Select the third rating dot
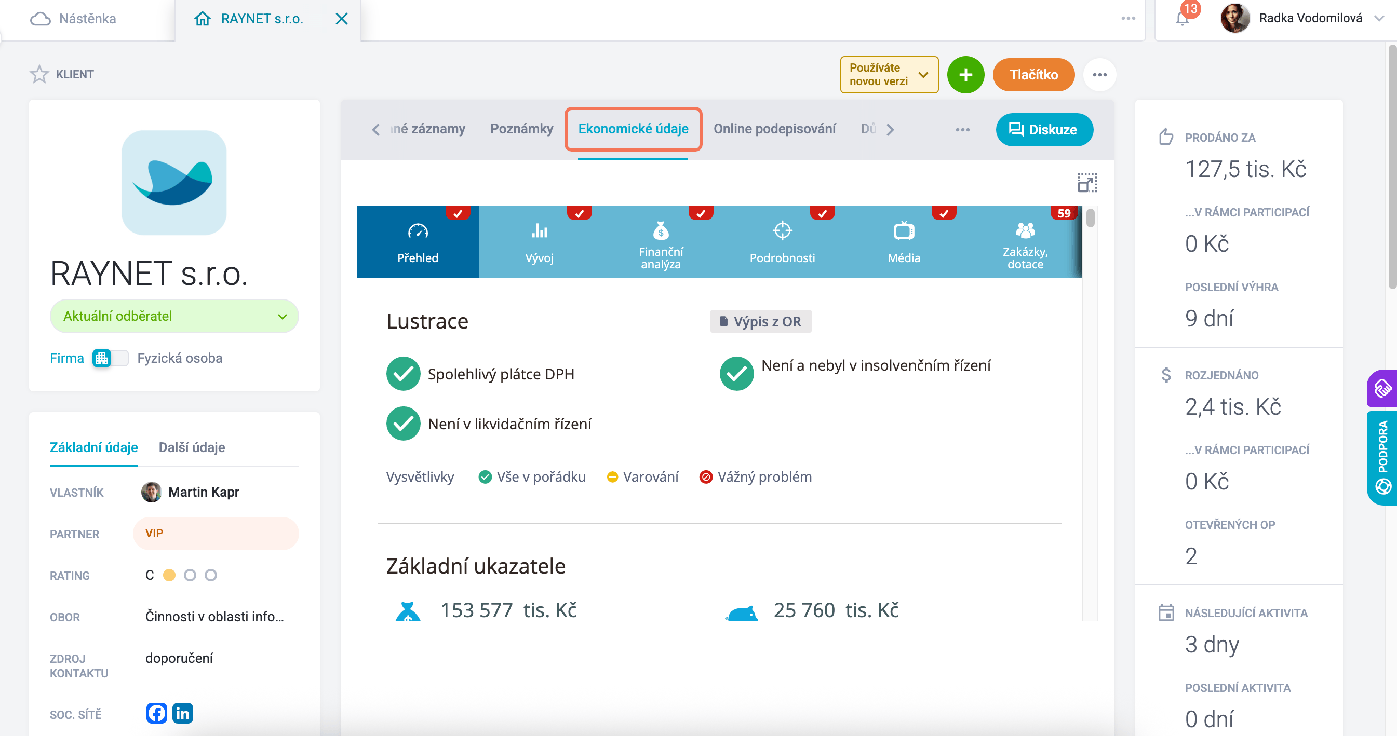1397x736 pixels. pos(211,575)
